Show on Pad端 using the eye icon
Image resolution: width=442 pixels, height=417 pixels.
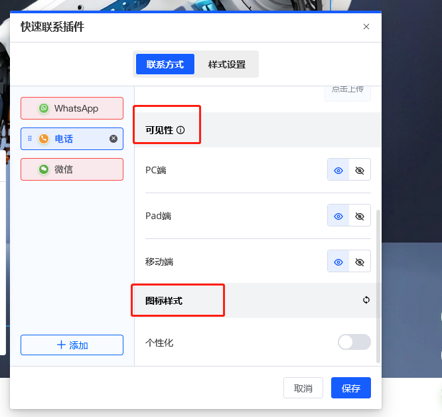point(338,215)
